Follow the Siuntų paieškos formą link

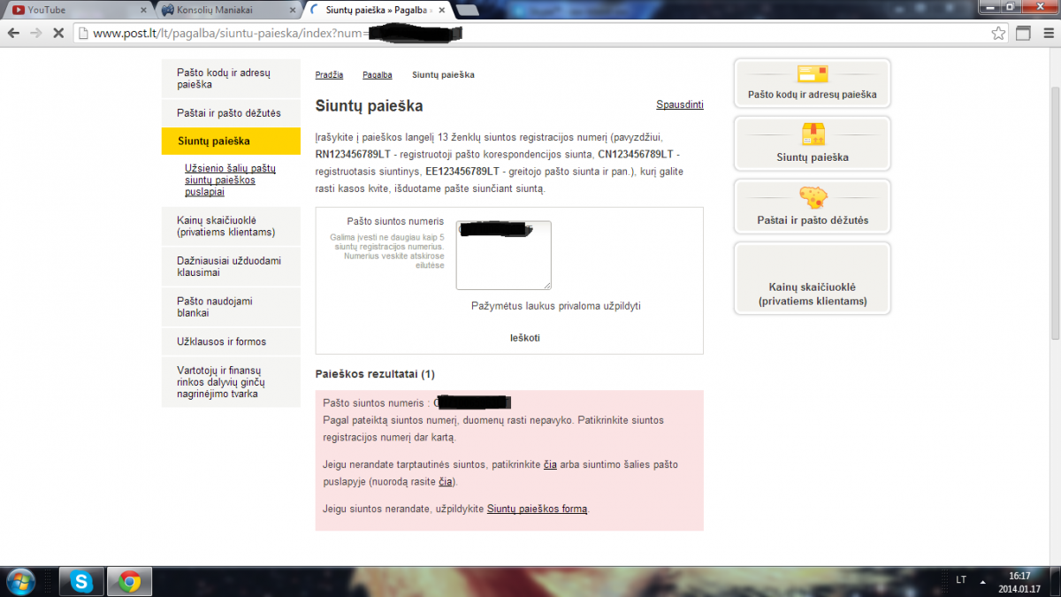(x=537, y=509)
